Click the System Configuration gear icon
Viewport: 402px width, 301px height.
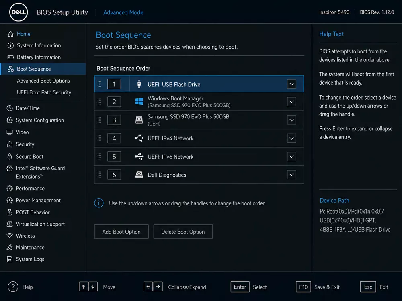pyautogui.click(x=10, y=120)
